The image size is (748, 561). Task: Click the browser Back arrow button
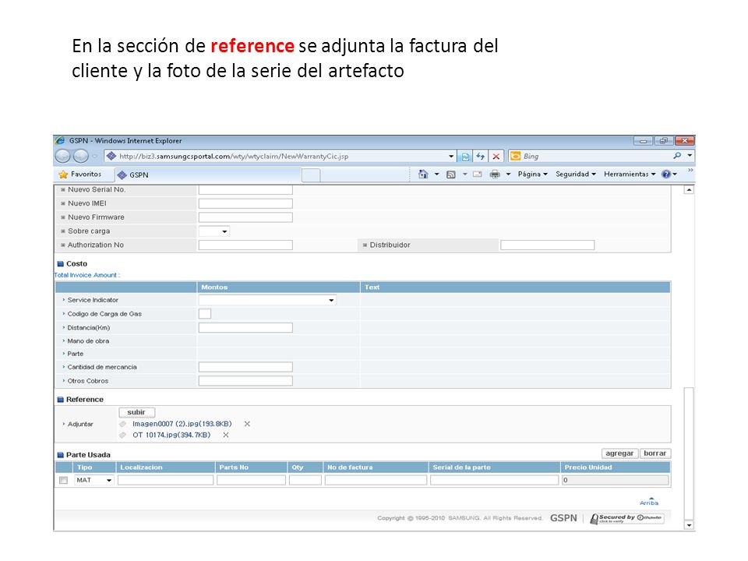pyautogui.click(x=62, y=156)
